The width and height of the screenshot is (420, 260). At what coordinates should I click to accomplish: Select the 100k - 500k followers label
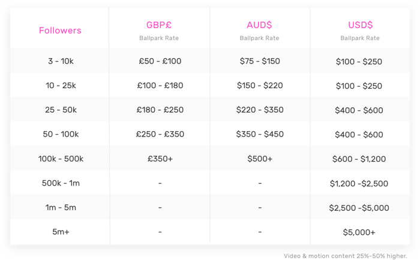coord(61,159)
